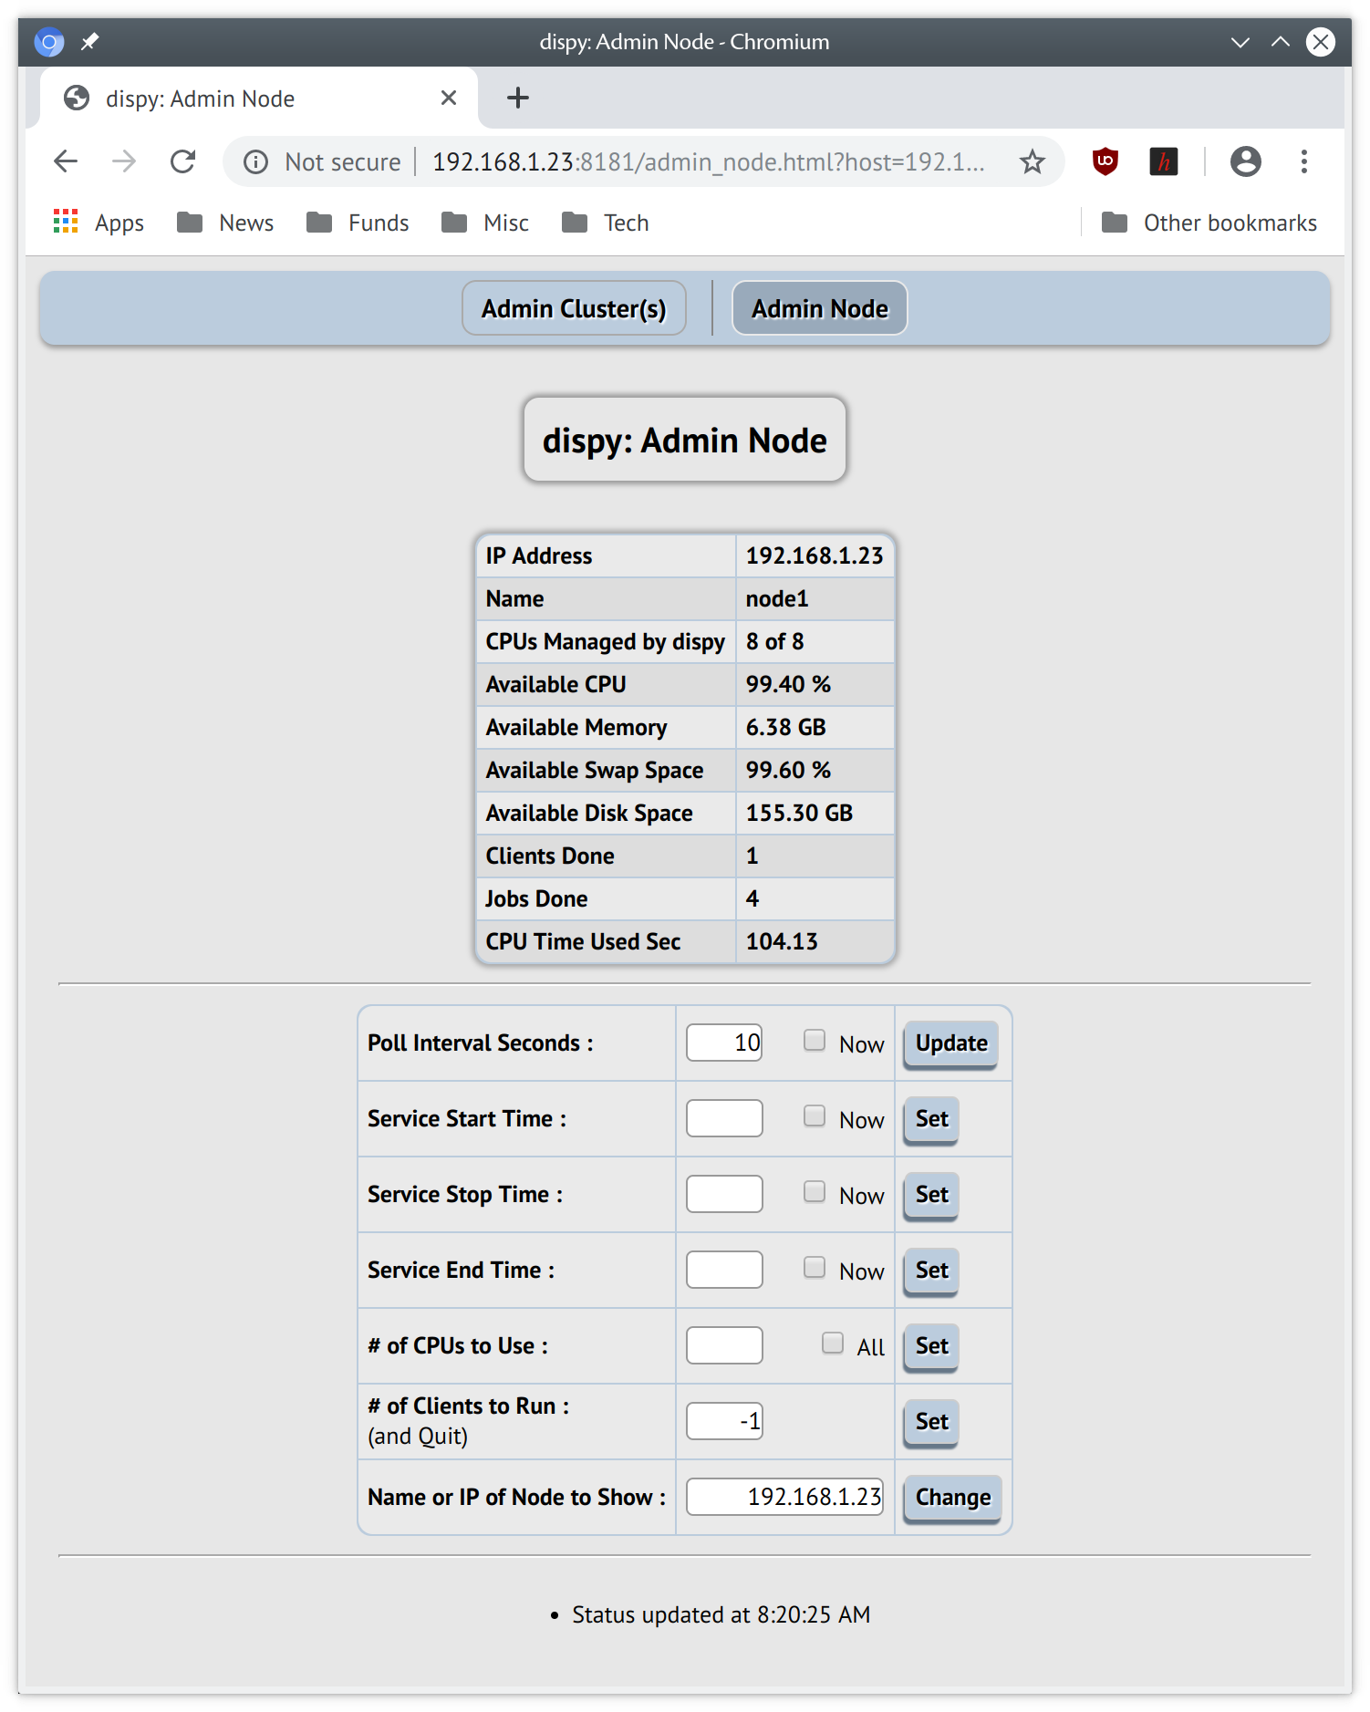Viewport: 1370px width, 1712px height.
Task: Open the Other bookmarks folder
Action: [1209, 223]
